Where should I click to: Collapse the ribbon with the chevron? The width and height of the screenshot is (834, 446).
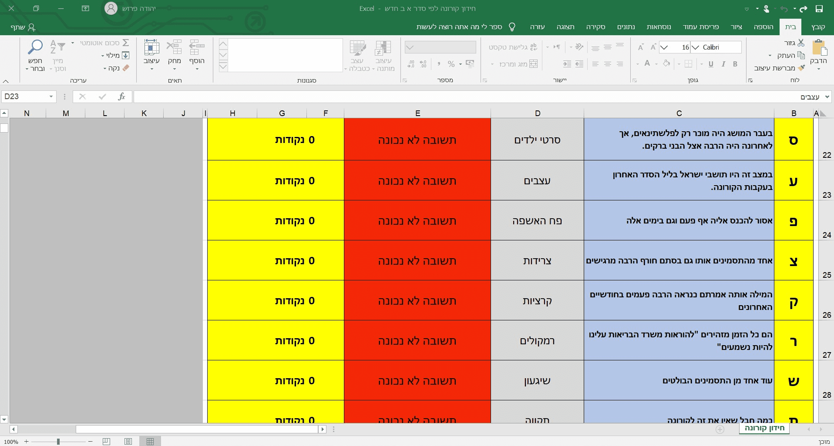click(6, 81)
